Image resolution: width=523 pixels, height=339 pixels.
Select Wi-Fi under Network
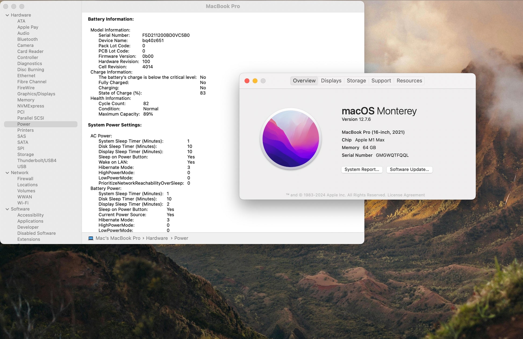coord(23,203)
